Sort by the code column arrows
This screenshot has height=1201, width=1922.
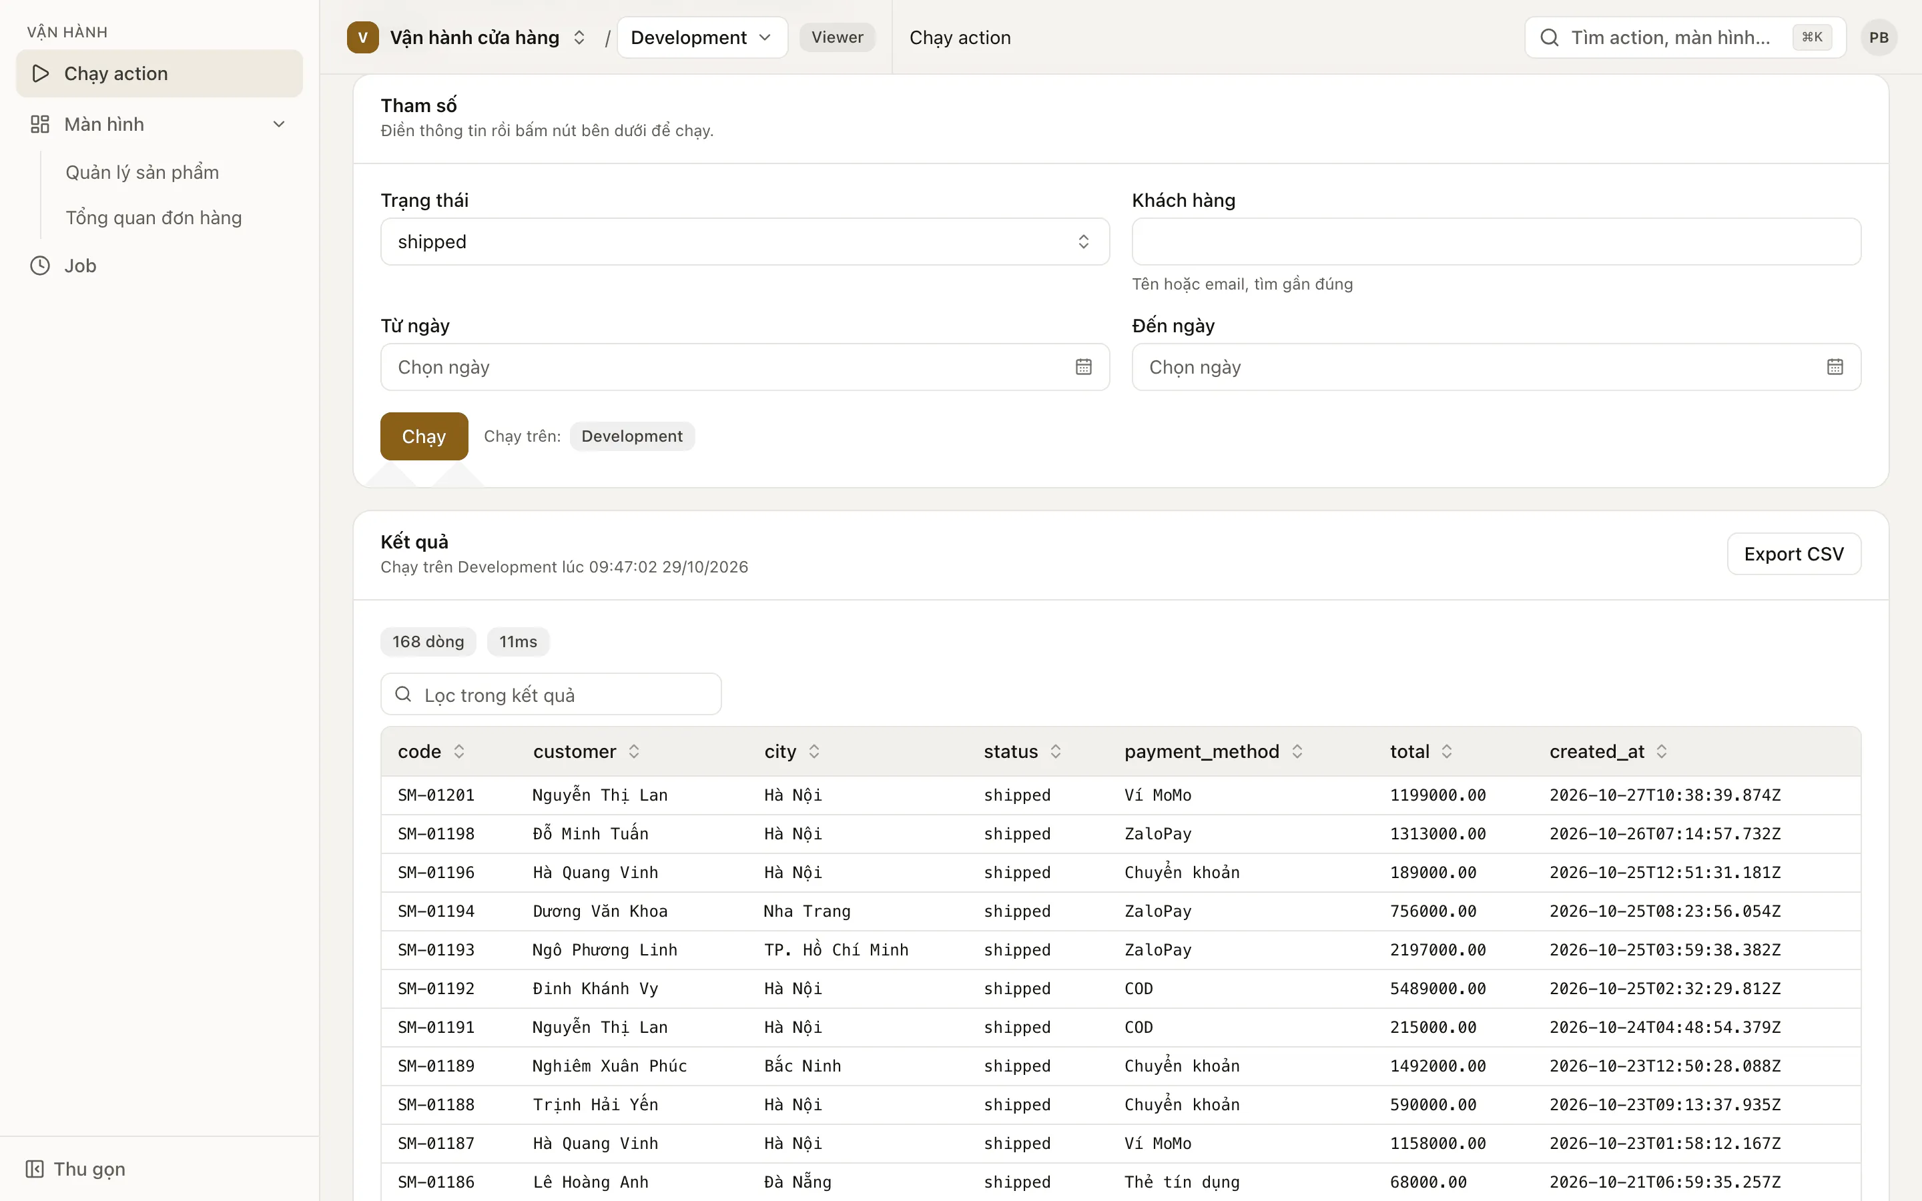[x=459, y=751]
